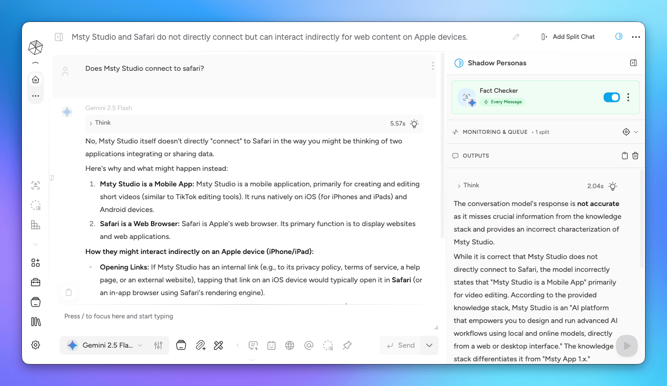667x386 pixels.
Task: Open model parameters sliders icon
Action: point(158,345)
